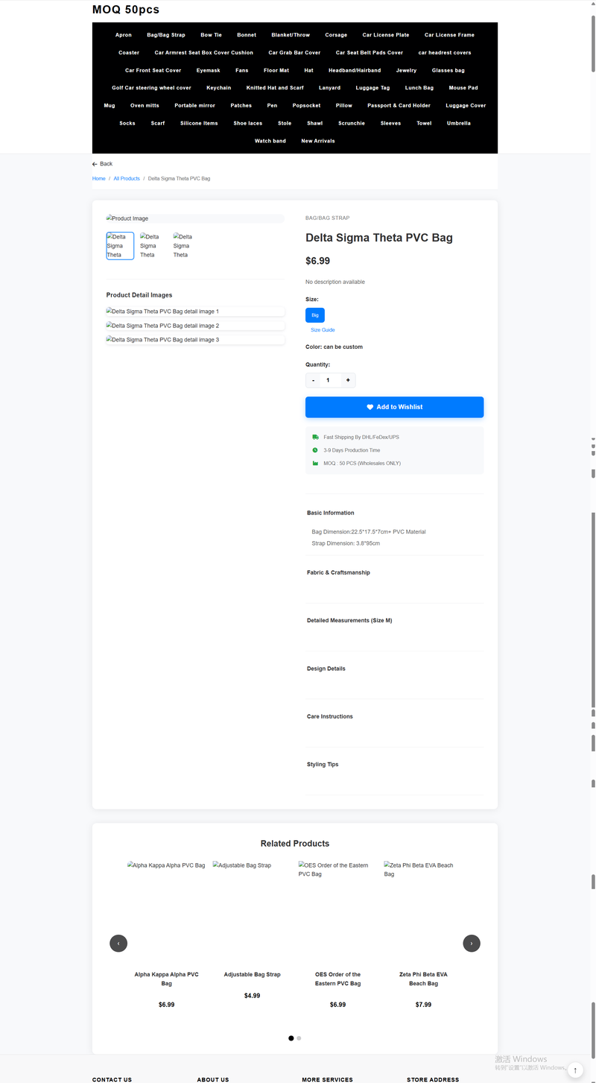
Task: Click the carousel previous arrow
Action: (118, 943)
